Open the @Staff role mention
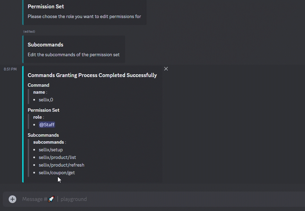The height and width of the screenshot is (211, 305). click(x=47, y=125)
